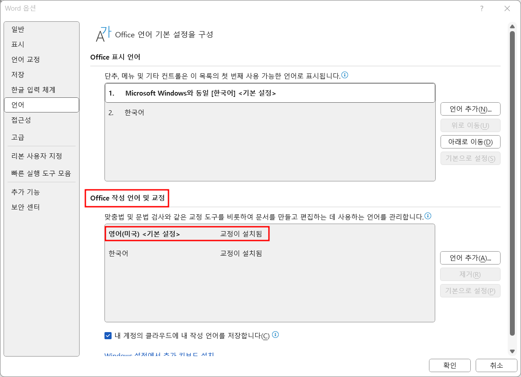Screen dimensions: 521x377
Task: Open the 보안 센터 category
Action: click(41, 207)
